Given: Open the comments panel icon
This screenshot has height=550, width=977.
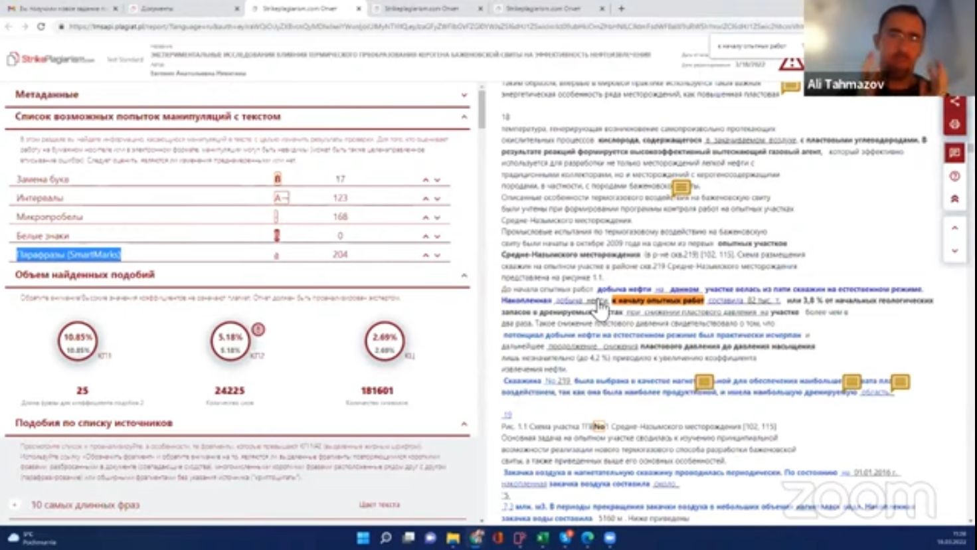Looking at the screenshot, I should (954, 153).
